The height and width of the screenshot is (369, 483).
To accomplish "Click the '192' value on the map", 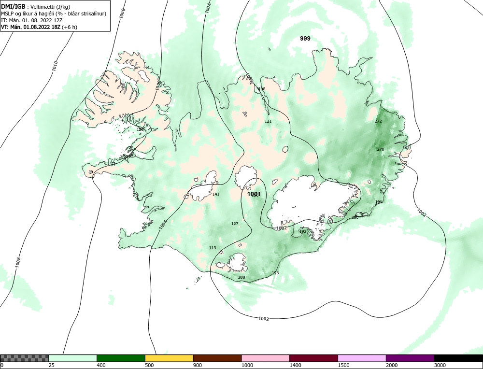I will 303,231.
